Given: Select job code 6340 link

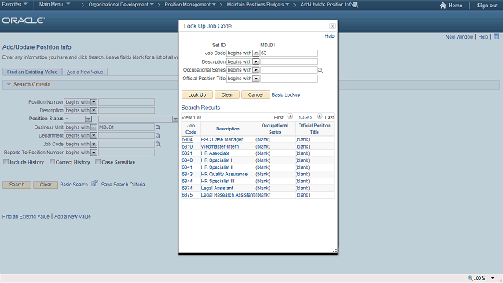Looking at the screenshot, I should click(187, 160).
